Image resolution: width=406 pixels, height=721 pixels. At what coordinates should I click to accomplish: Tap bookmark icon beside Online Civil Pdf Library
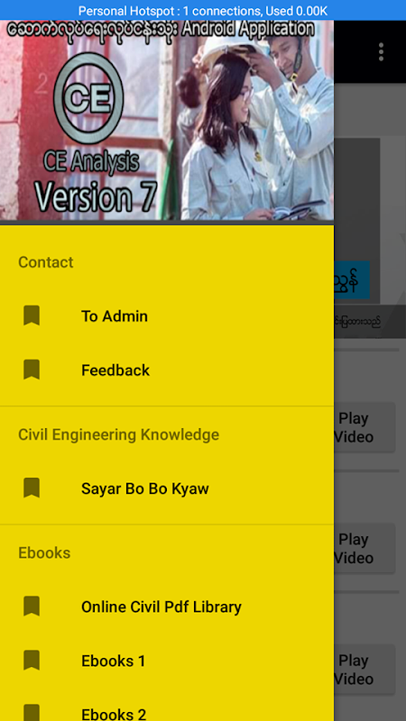click(32, 606)
